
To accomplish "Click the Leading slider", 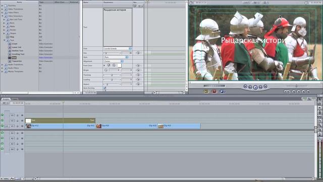I will pyautogui.click(x=112, y=79).
